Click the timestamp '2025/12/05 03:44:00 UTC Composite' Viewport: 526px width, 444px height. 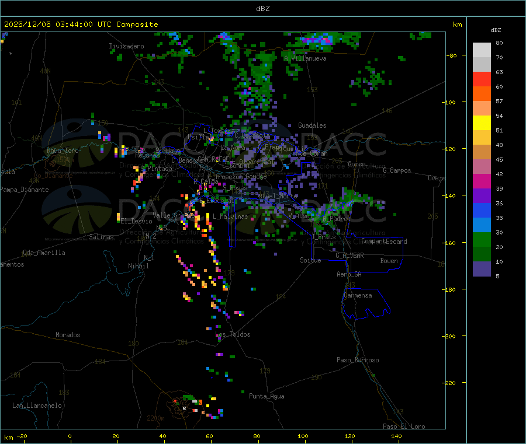pos(81,25)
